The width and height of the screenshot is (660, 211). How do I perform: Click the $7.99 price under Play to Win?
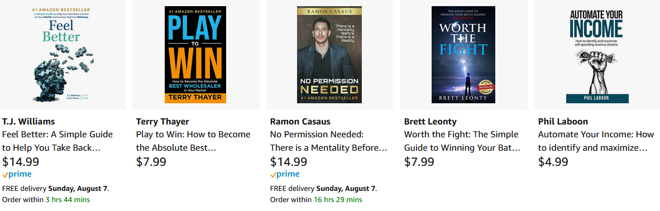151,162
